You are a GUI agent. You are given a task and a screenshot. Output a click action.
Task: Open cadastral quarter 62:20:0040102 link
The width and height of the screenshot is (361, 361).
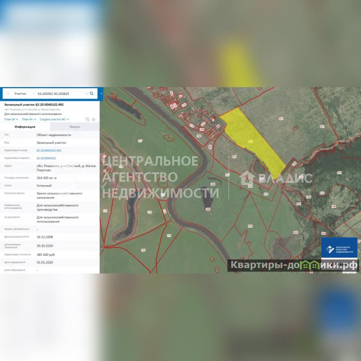click(46, 158)
